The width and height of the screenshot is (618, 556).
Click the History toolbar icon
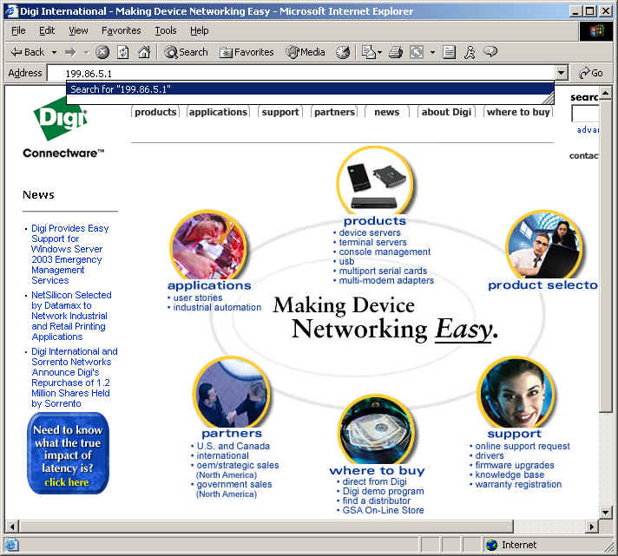point(343,52)
